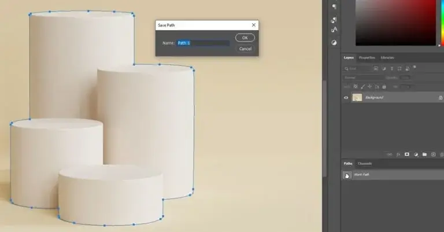The image size is (444, 232).
Task: Close the Save Path dialog
Action: (254, 25)
